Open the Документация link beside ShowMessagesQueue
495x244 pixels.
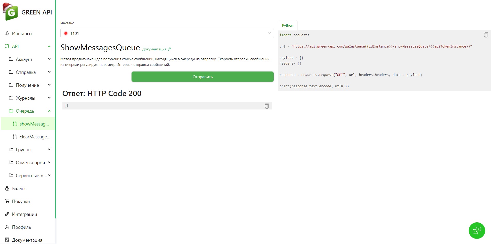coord(156,49)
